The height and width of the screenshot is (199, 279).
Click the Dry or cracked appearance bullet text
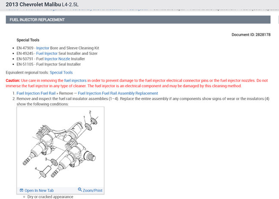point(50,197)
